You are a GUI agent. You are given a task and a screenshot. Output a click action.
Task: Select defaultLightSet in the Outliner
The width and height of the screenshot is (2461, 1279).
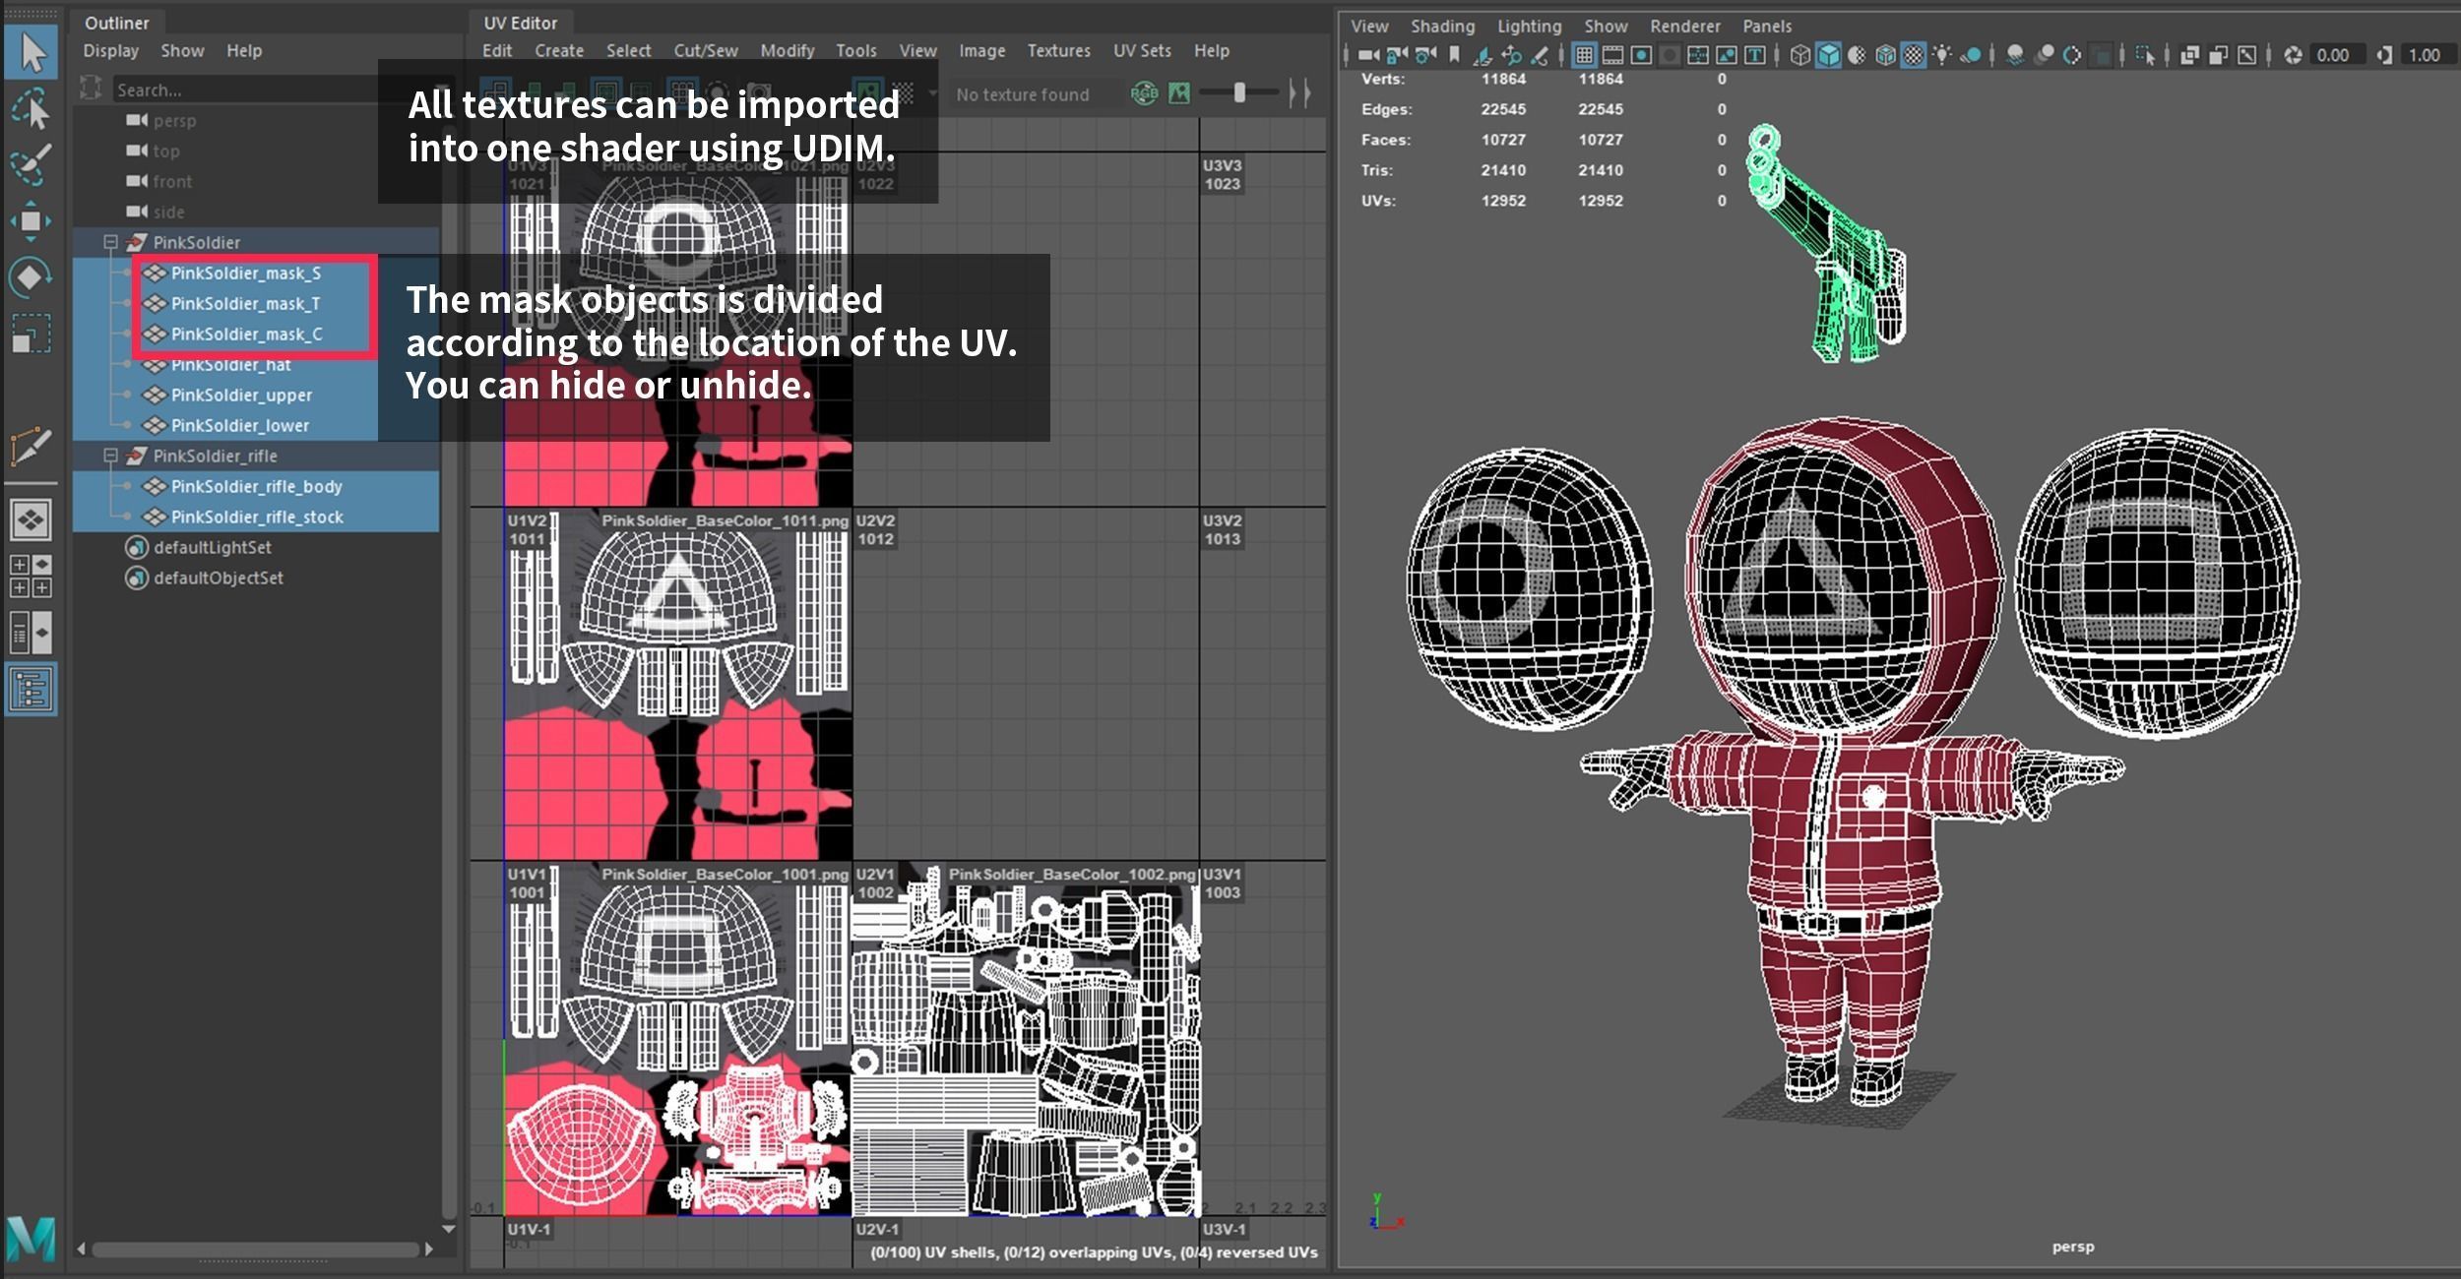[x=212, y=547]
